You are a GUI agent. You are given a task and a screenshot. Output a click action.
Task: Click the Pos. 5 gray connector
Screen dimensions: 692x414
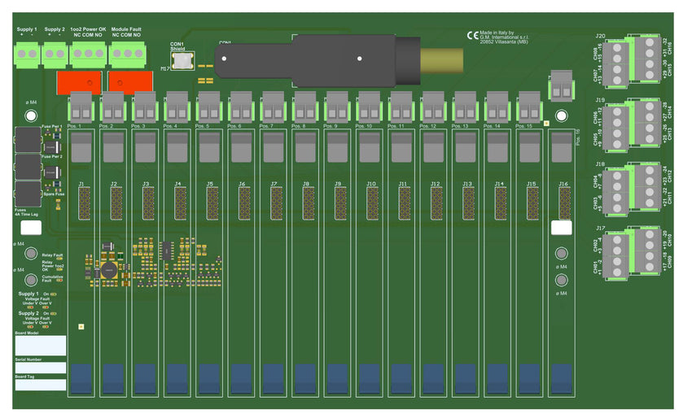(x=209, y=106)
